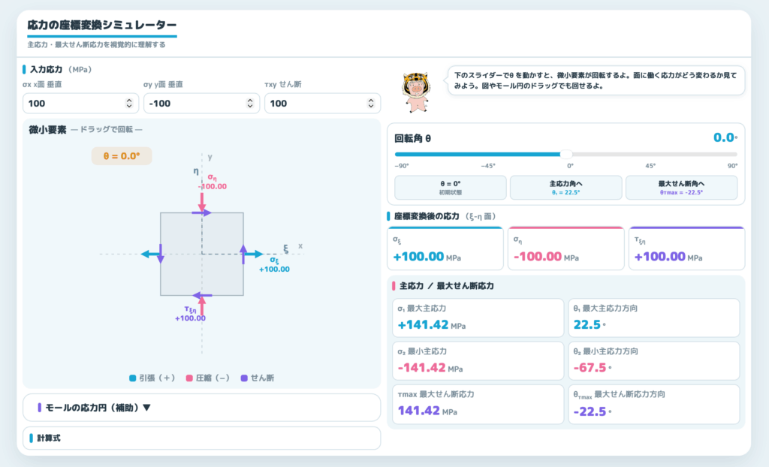The width and height of the screenshot is (769, 467).
Task: Click the σξ +100.00 label in the diagram
Action: [x=274, y=264]
